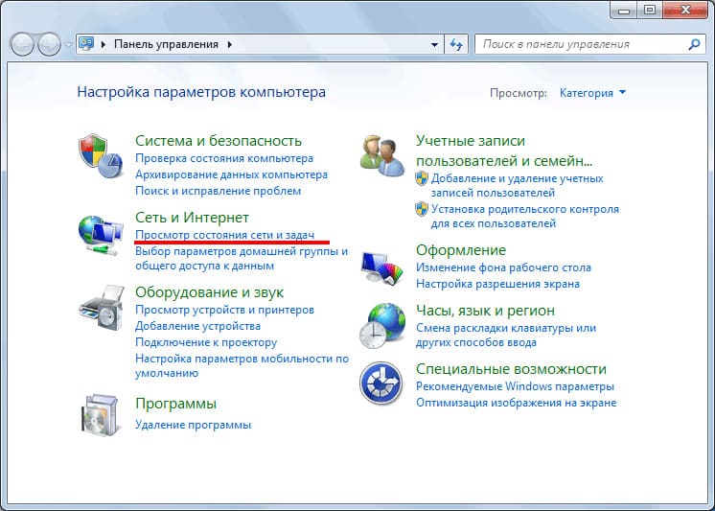
Task: Open Просмотр устройств и принтеров
Action: (225, 310)
